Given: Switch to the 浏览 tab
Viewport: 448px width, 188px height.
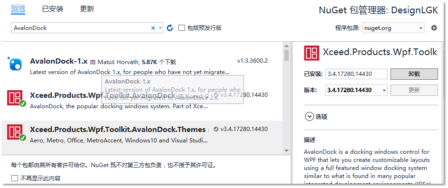Looking at the screenshot, I should click(x=18, y=9).
